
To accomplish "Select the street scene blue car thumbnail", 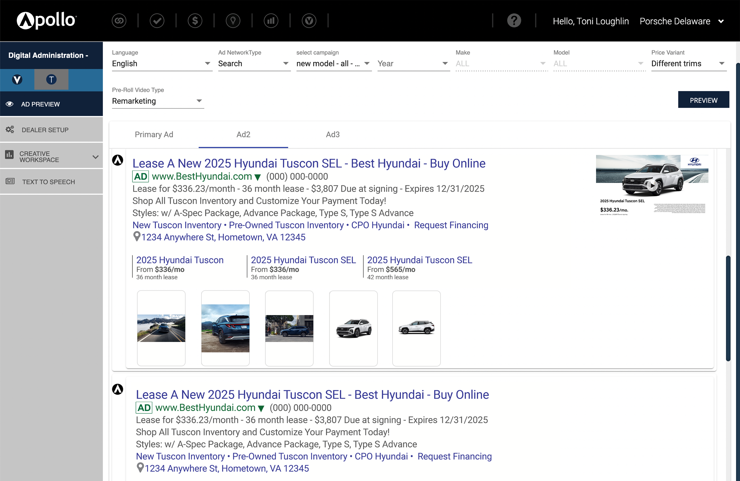I will pyautogui.click(x=289, y=328).
